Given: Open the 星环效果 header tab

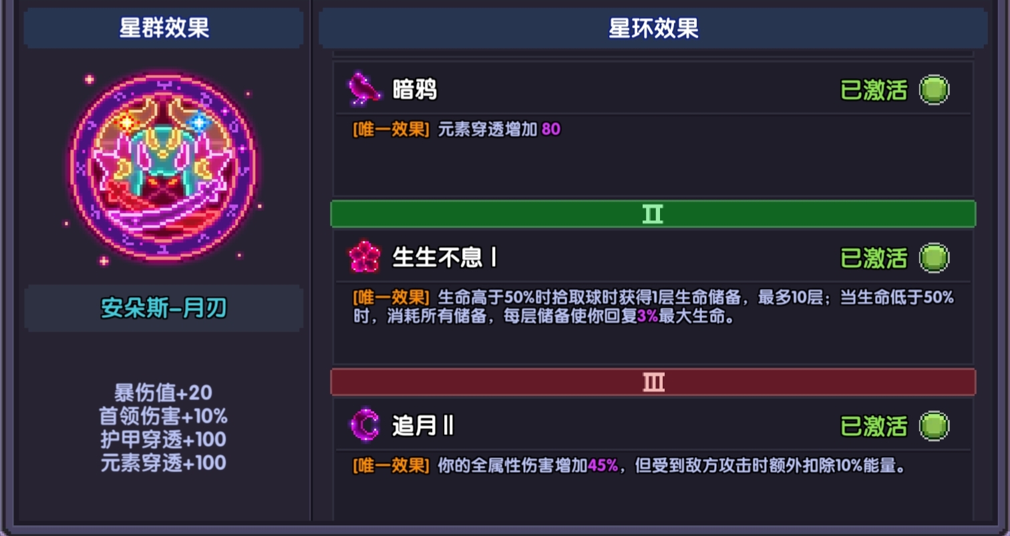Looking at the screenshot, I should (x=653, y=29).
